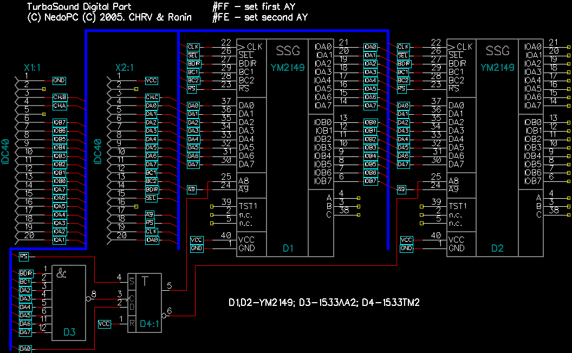Click the CLK net label left of chip D1
572x353 pixels.
(193, 47)
